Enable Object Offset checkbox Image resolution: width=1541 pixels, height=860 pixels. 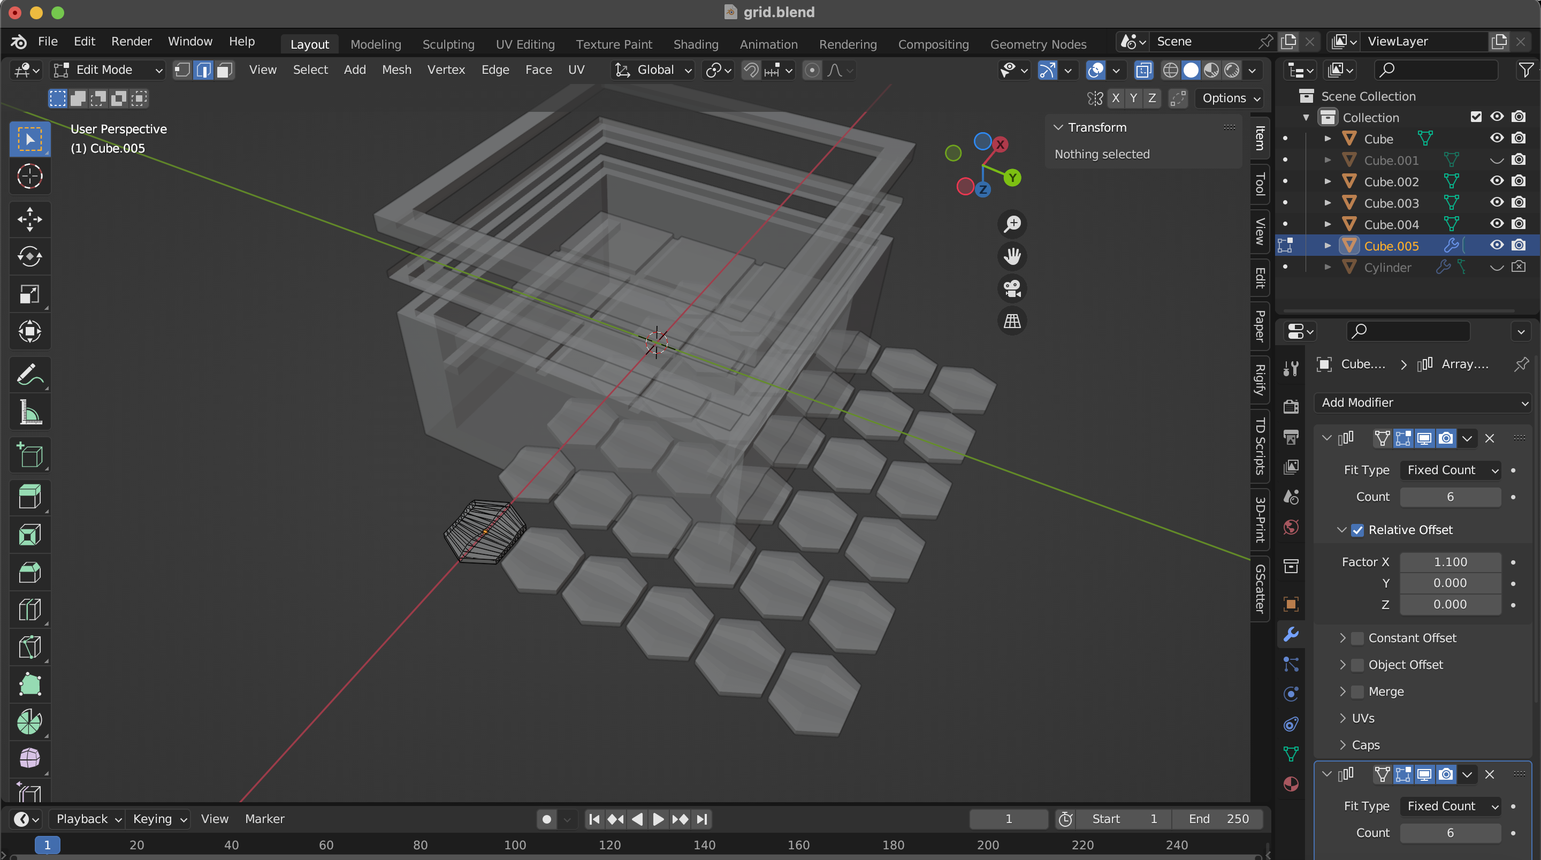pos(1357,665)
